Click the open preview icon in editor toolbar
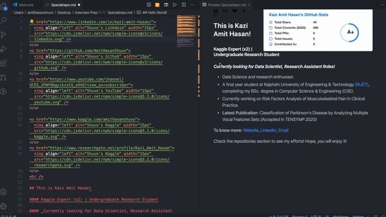The image size is (386, 217). pyautogui.click(x=149, y=5)
